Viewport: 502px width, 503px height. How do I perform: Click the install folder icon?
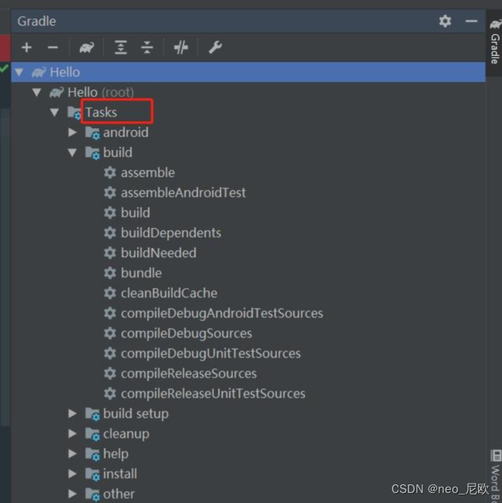93,474
